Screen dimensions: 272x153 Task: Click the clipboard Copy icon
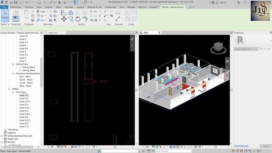pos(33,16)
